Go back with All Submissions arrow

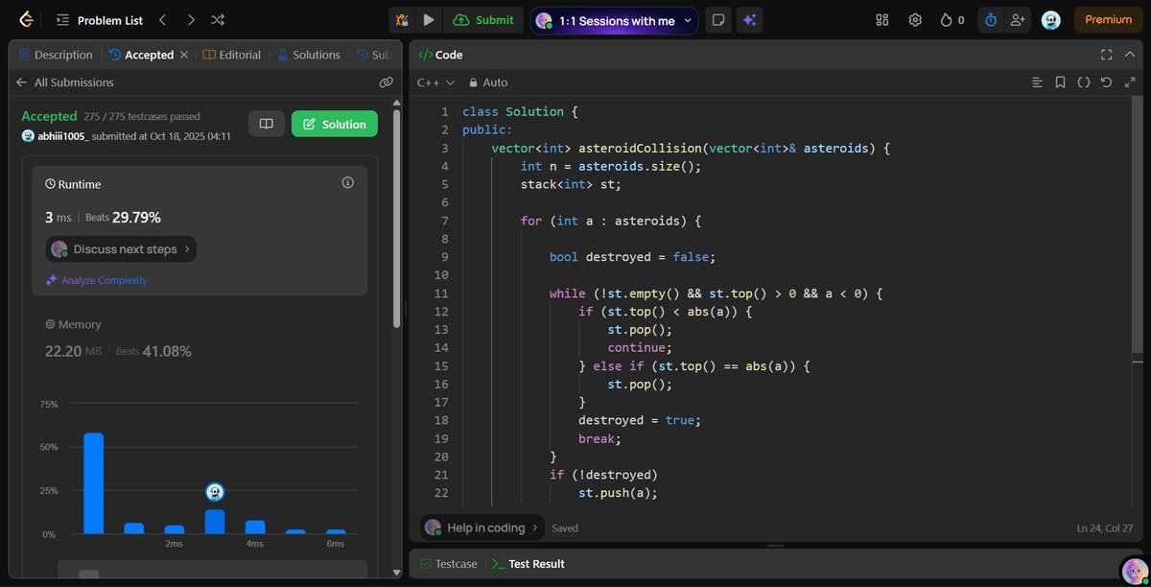coord(21,82)
